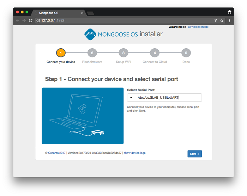Viewport: 247px width, 196px height.
Task: Click the 'Connect to Cloud' step label
Action: tap(155, 62)
